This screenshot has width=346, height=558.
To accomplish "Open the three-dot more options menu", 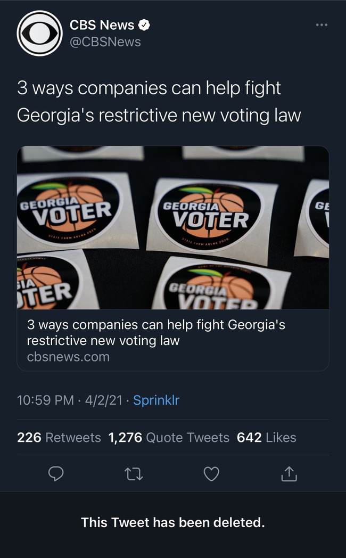I will (321, 24).
